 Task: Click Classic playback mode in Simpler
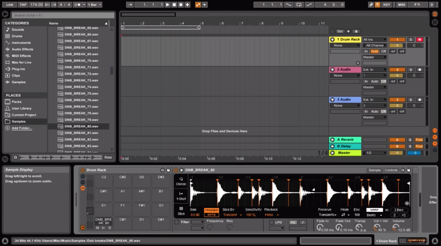[181, 181]
